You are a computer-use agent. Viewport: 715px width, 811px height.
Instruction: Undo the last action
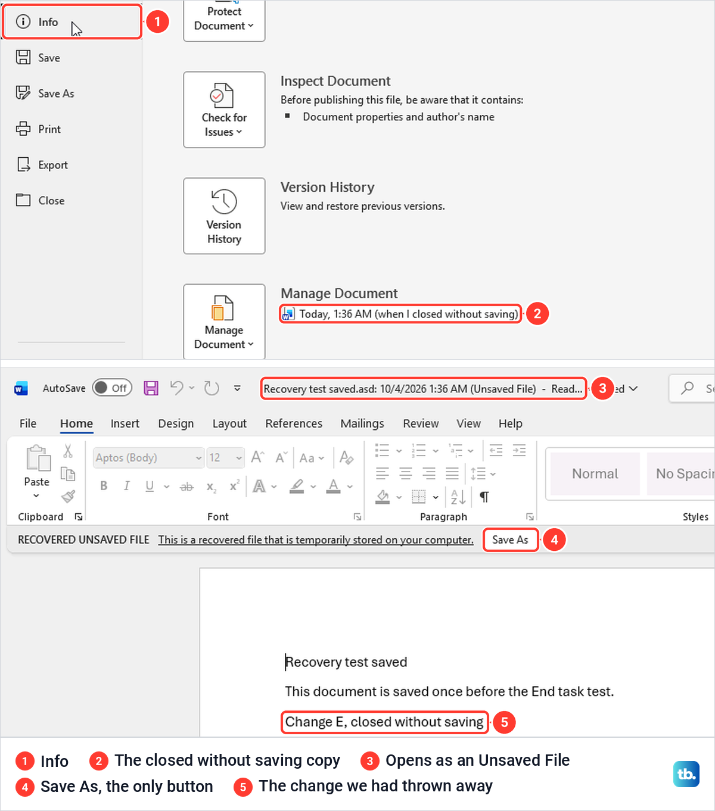pyautogui.click(x=177, y=388)
